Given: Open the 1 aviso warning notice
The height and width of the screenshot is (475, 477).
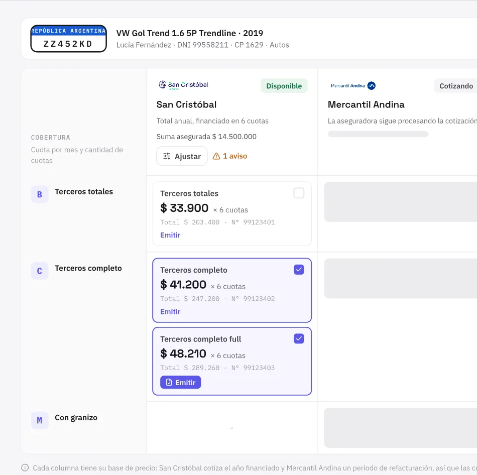Looking at the screenshot, I should (229, 156).
